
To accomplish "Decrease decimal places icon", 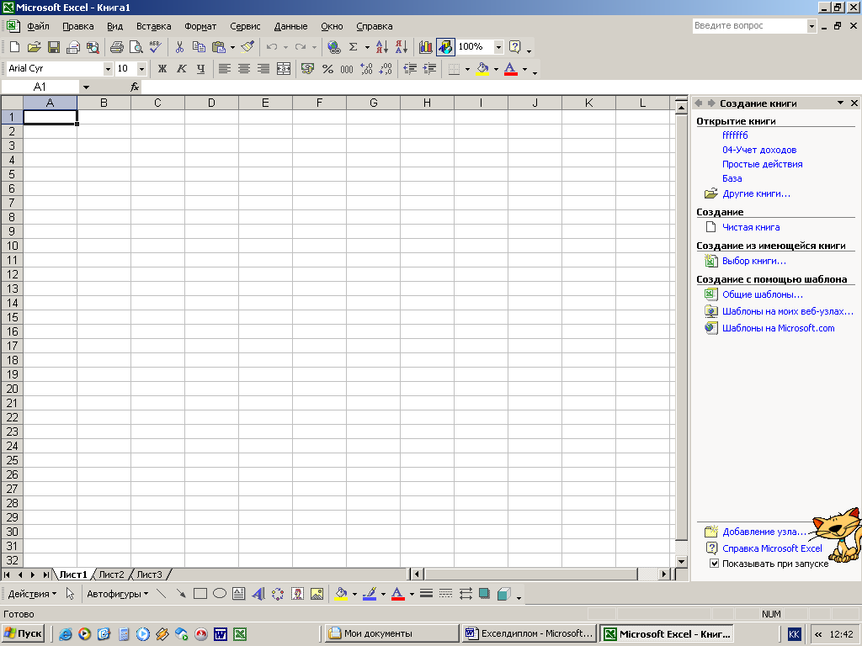I will [386, 69].
